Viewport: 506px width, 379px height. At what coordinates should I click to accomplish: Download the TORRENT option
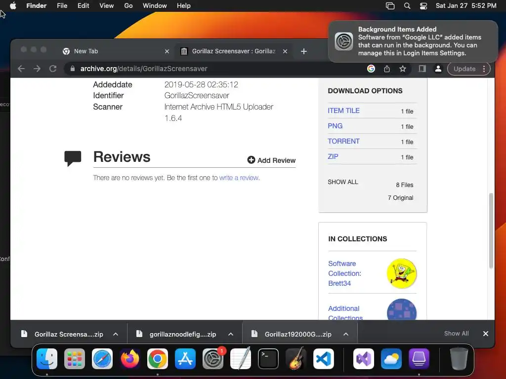344,141
